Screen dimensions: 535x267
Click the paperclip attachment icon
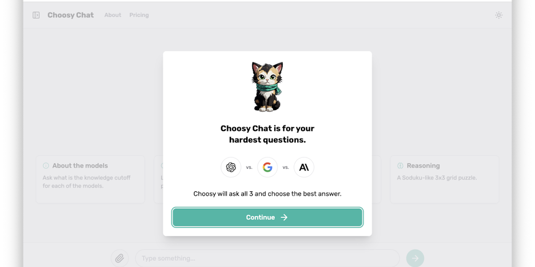[x=120, y=258]
